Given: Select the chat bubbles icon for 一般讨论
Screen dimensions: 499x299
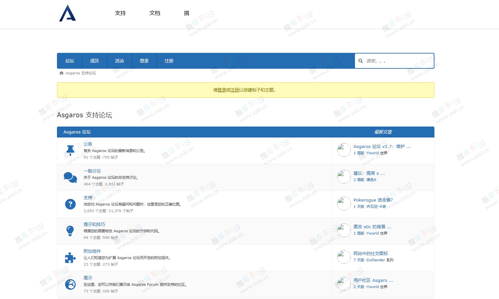Looking at the screenshot, I should (x=70, y=177).
